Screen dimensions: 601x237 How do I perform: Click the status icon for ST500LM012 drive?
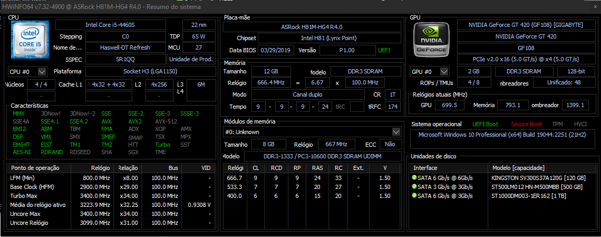click(414, 187)
